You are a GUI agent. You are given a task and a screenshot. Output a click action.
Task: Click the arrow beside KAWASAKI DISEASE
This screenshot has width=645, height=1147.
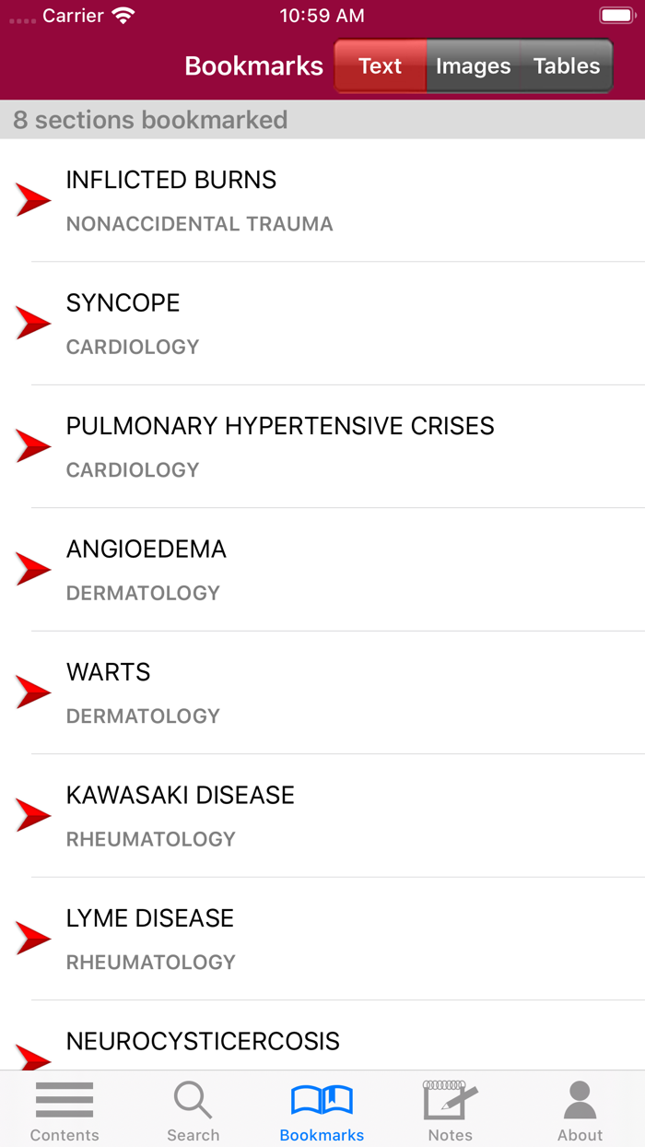click(33, 814)
